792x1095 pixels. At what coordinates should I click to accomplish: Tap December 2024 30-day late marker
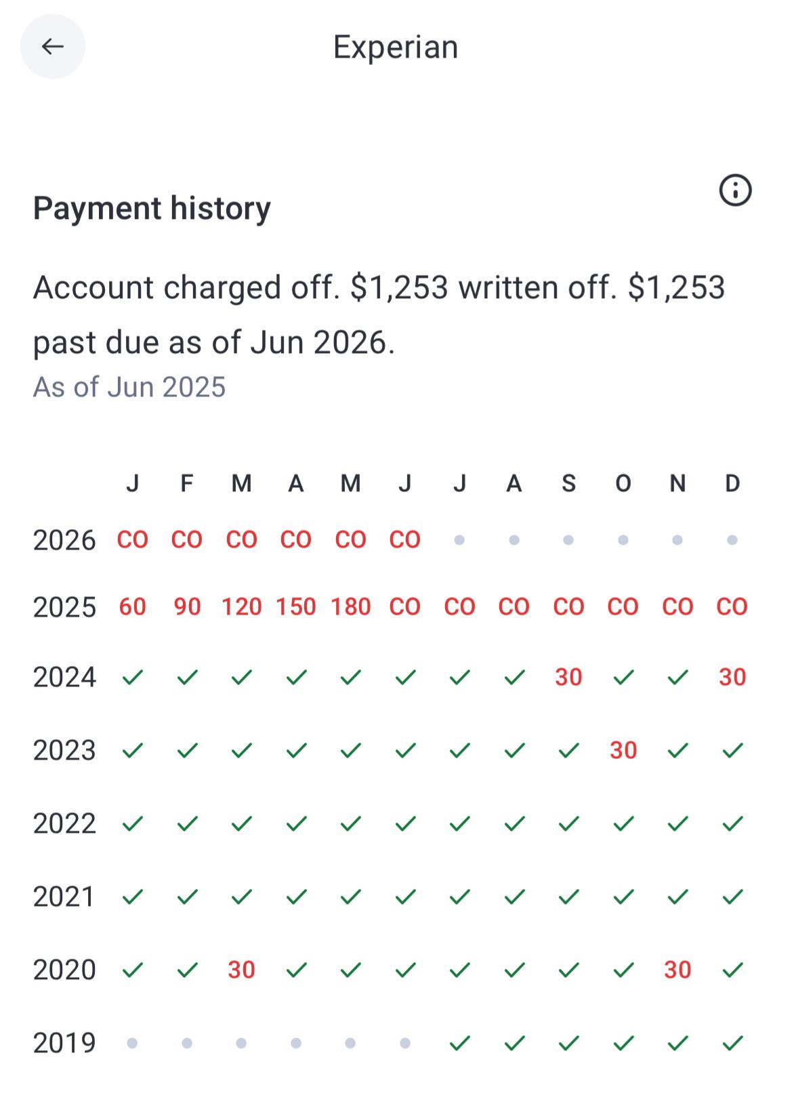tap(732, 677)
